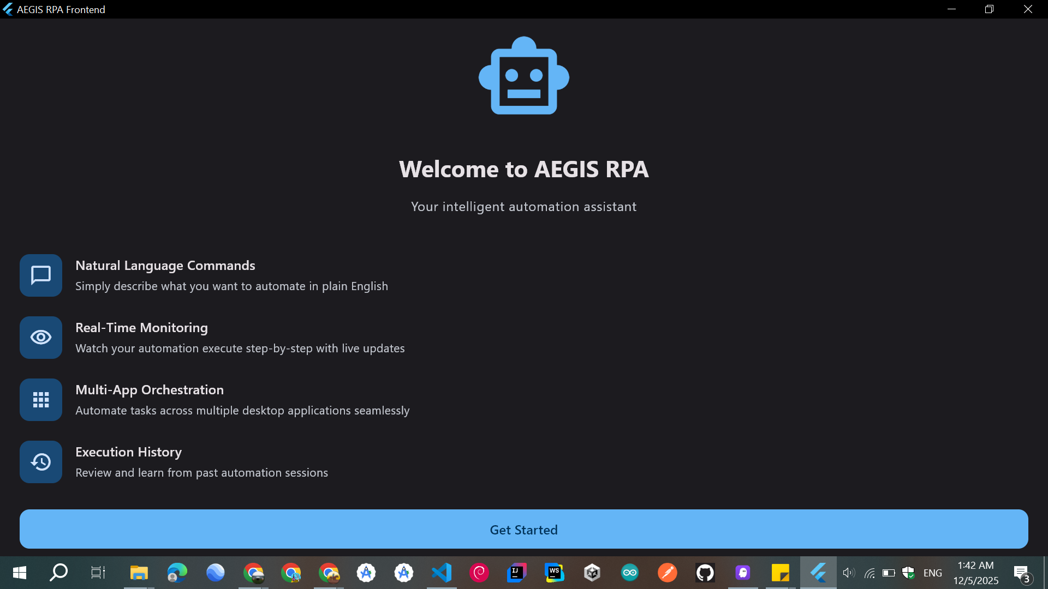1048x589 pixels.
Task: Open Postman from the taskbar
Action: point(667,573)
